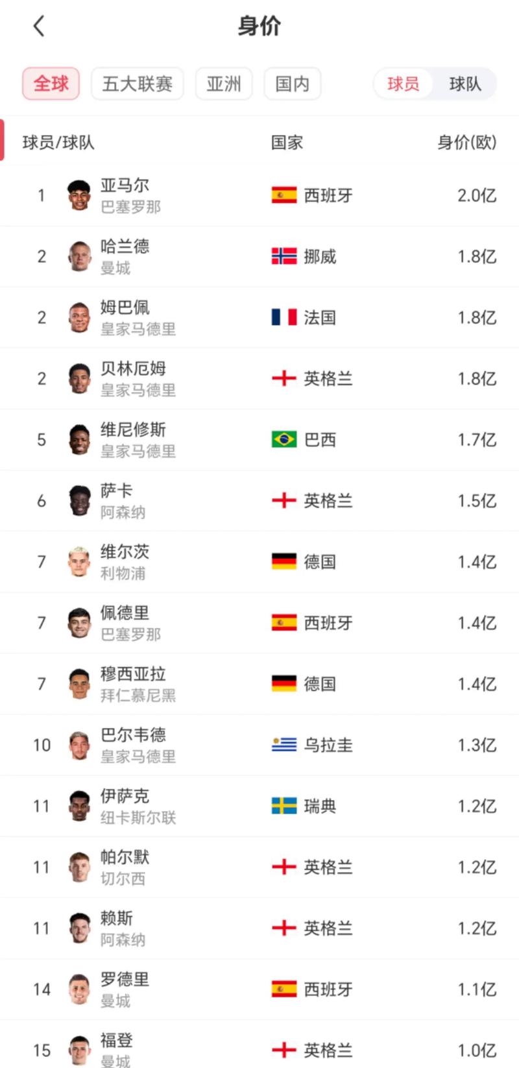
Task: Open 维尔茨 player row
Action: click(x=259, y=562)
